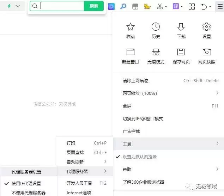This screenshot has height=196, width=224.
Task: Open the translate icon dropdown arrow
Action: (x=182, y=6)
